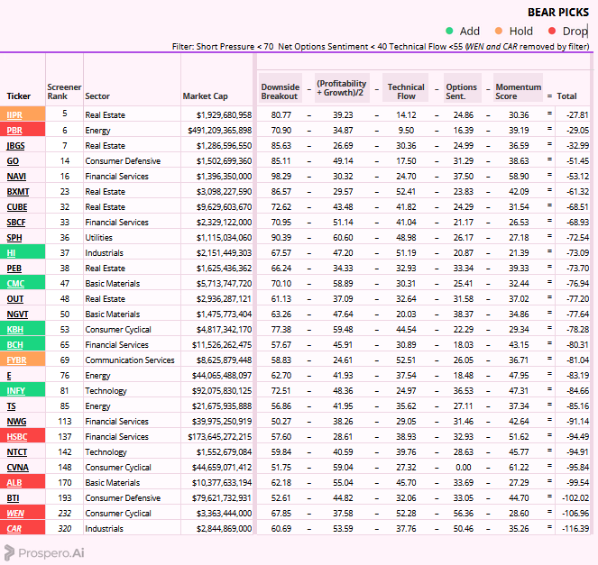Select CVNA options sentiment 0.00

pyautogui.click(x=464, y=468)
